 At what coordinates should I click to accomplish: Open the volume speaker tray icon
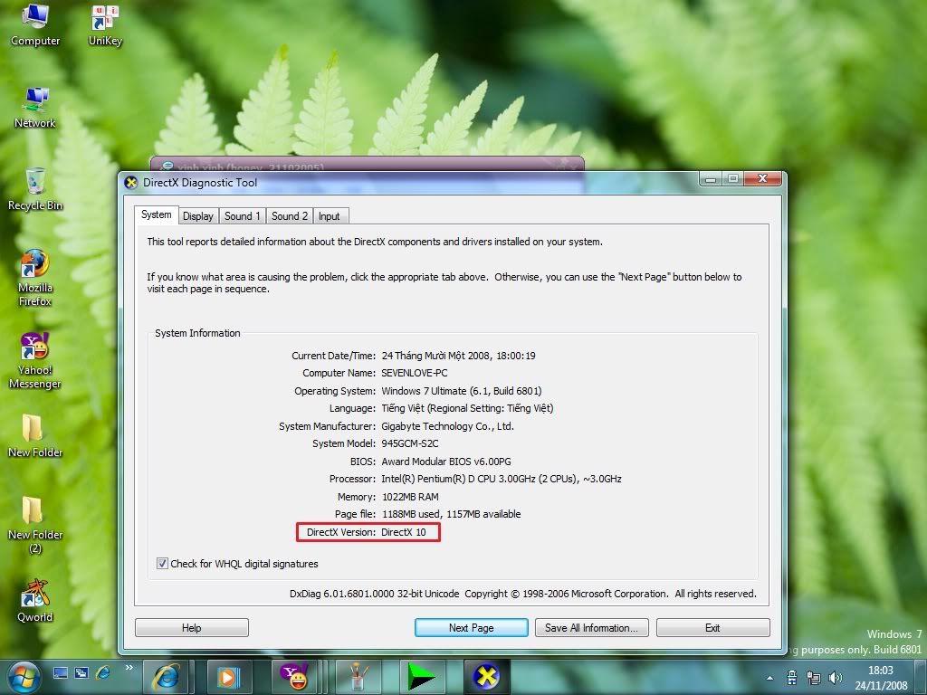[836, 678]
